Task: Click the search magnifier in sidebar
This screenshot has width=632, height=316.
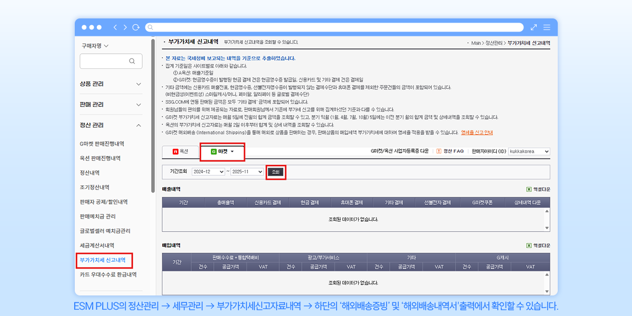Action: pos(132,61)
